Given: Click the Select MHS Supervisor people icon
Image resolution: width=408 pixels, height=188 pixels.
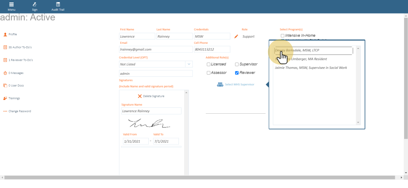Looking at the screenshot, I should (220, 84).
